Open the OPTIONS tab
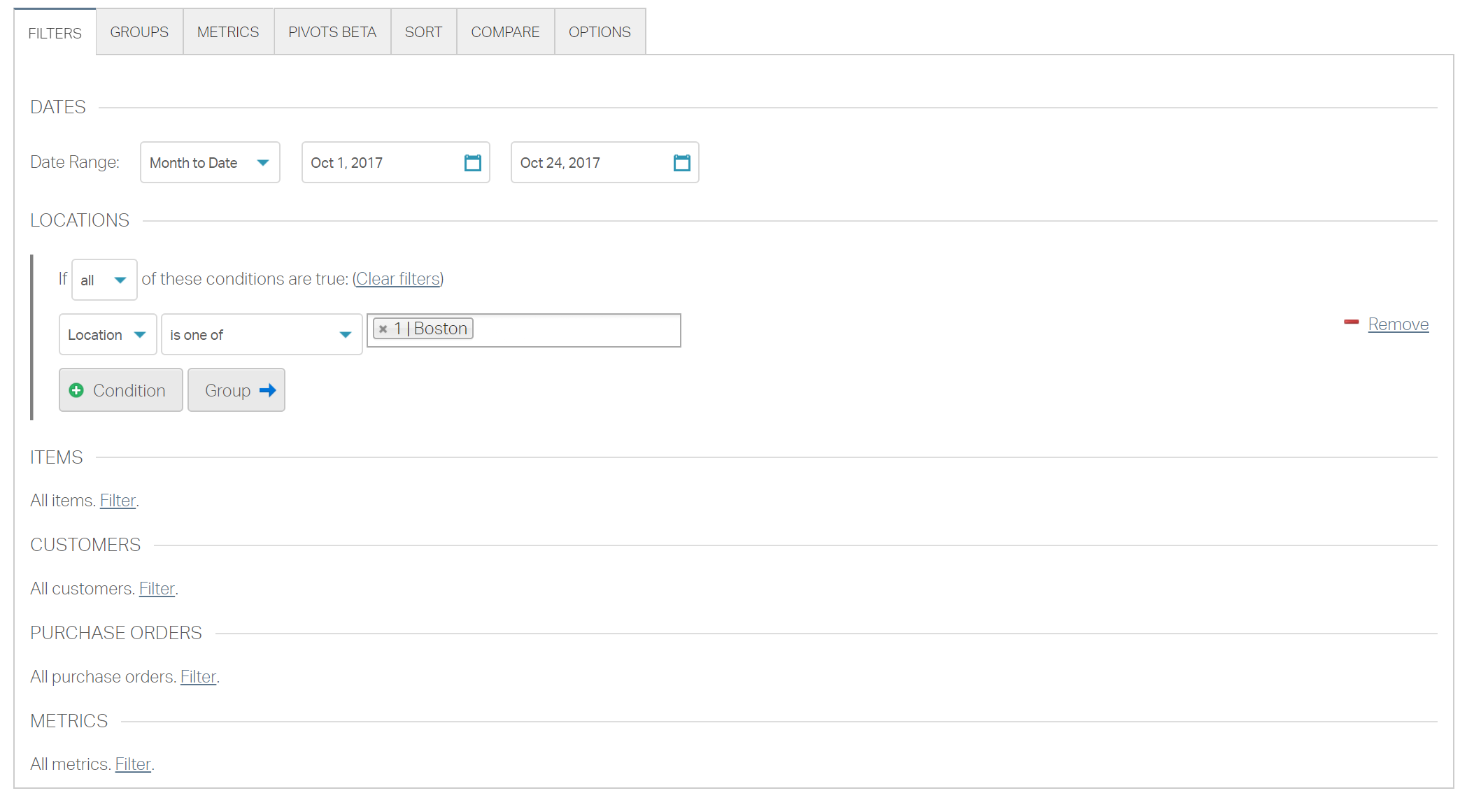This screenshot has width=1467, height=800. click(x=599, y=31)
